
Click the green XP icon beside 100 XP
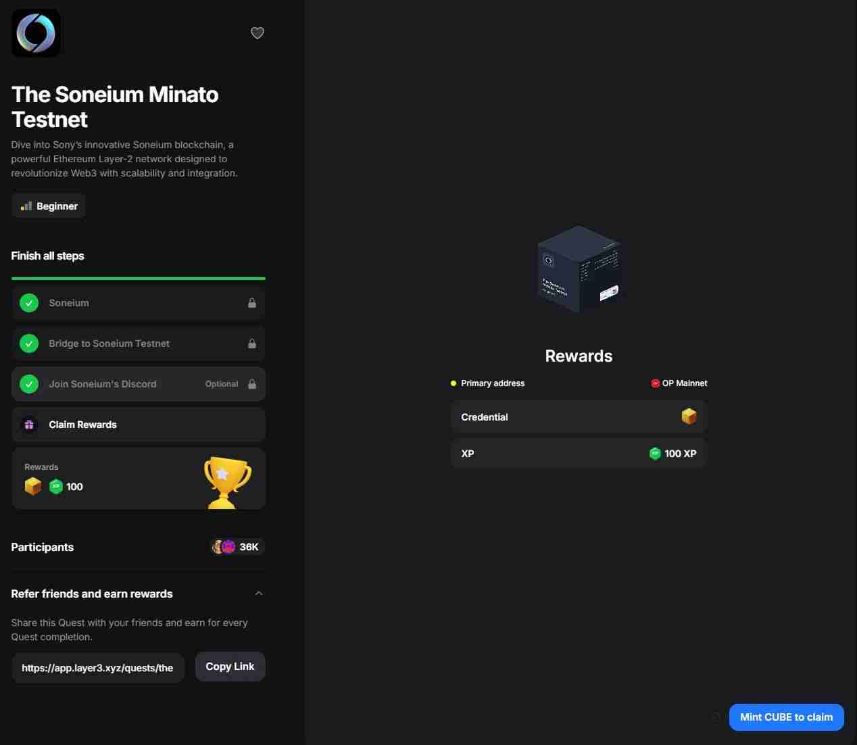tap(654, 454)
